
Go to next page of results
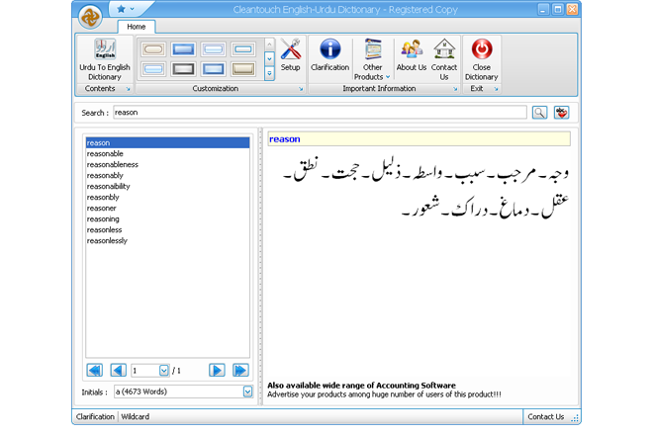(x=217, y=370)
